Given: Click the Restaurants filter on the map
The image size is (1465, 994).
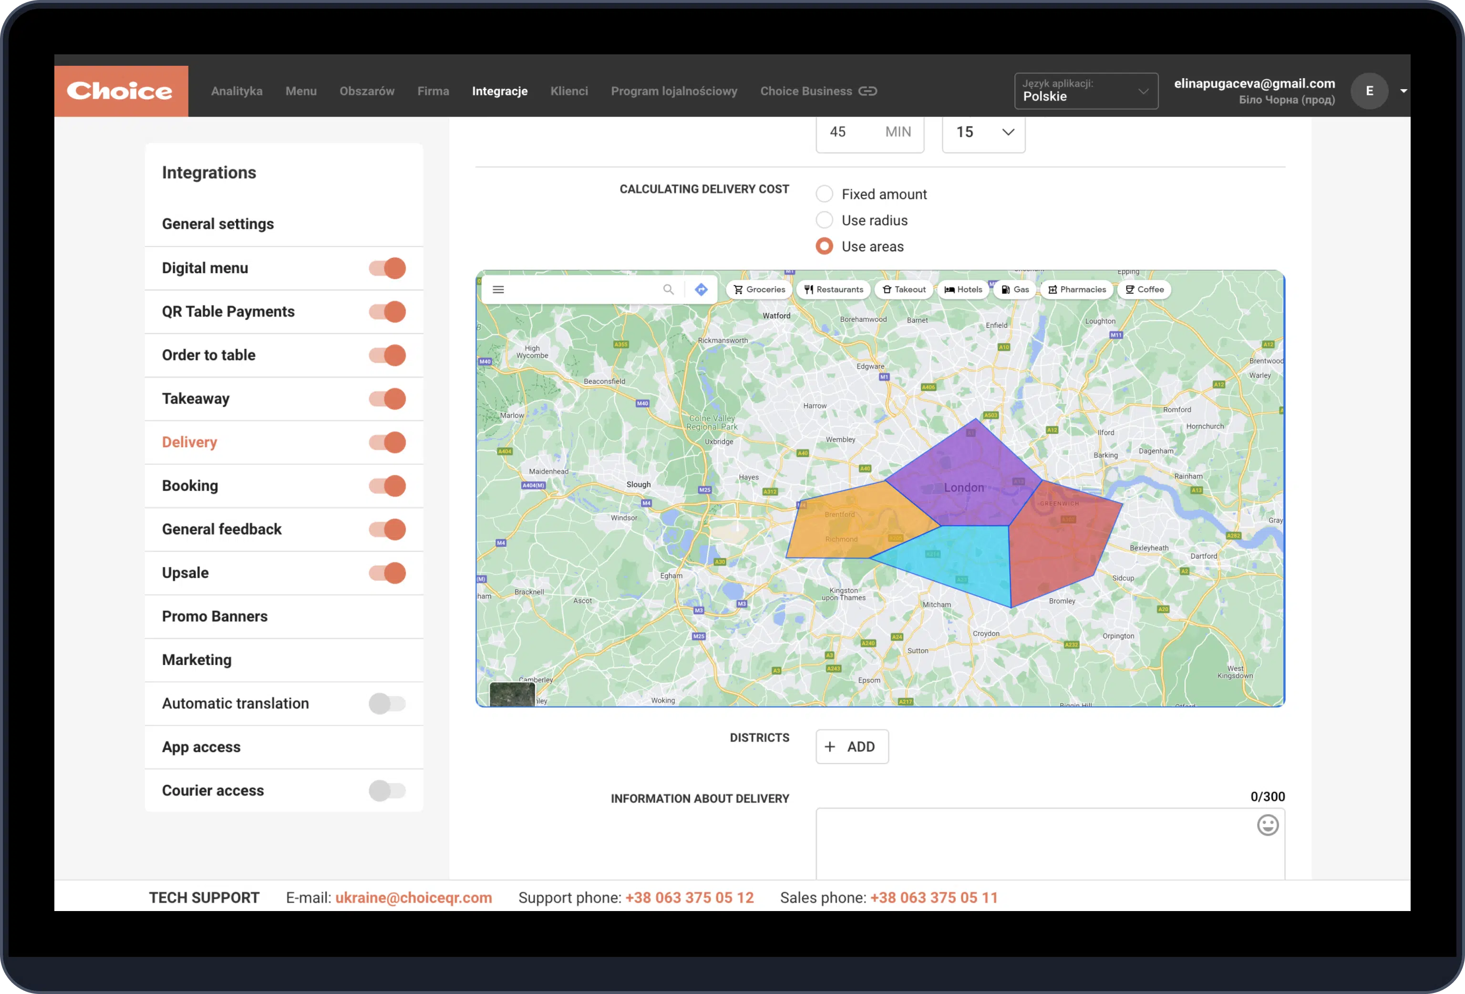Looking at the screenshot, I should coord(833,289).
